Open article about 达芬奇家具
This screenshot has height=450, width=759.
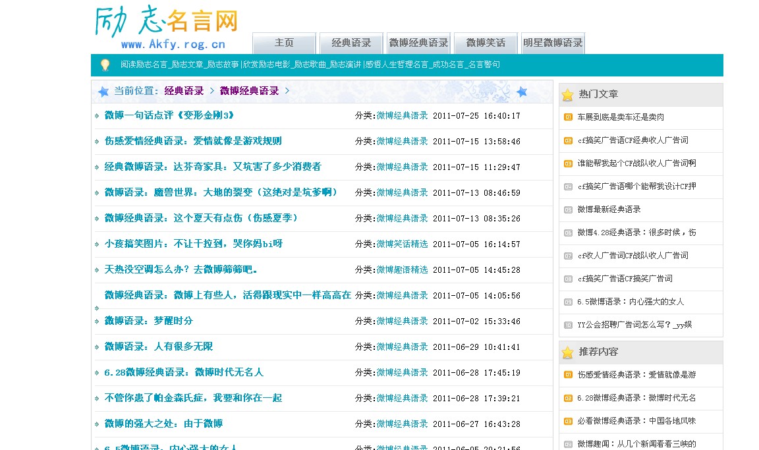213,167
